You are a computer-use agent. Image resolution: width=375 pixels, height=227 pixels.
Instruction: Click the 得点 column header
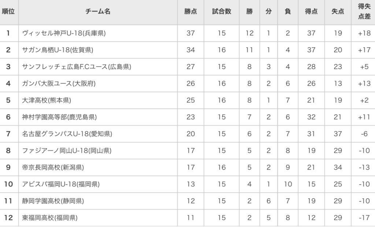pos(311,11)
